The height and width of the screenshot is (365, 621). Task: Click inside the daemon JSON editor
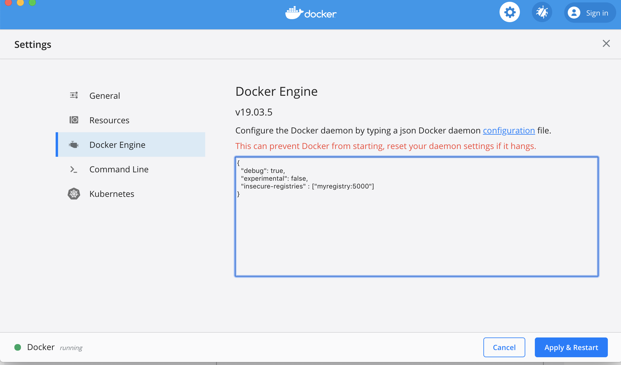tap(416, 233)
